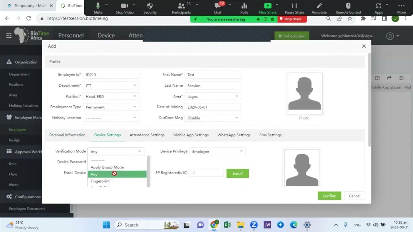Switch to Personal Information tab

[67, 135]
